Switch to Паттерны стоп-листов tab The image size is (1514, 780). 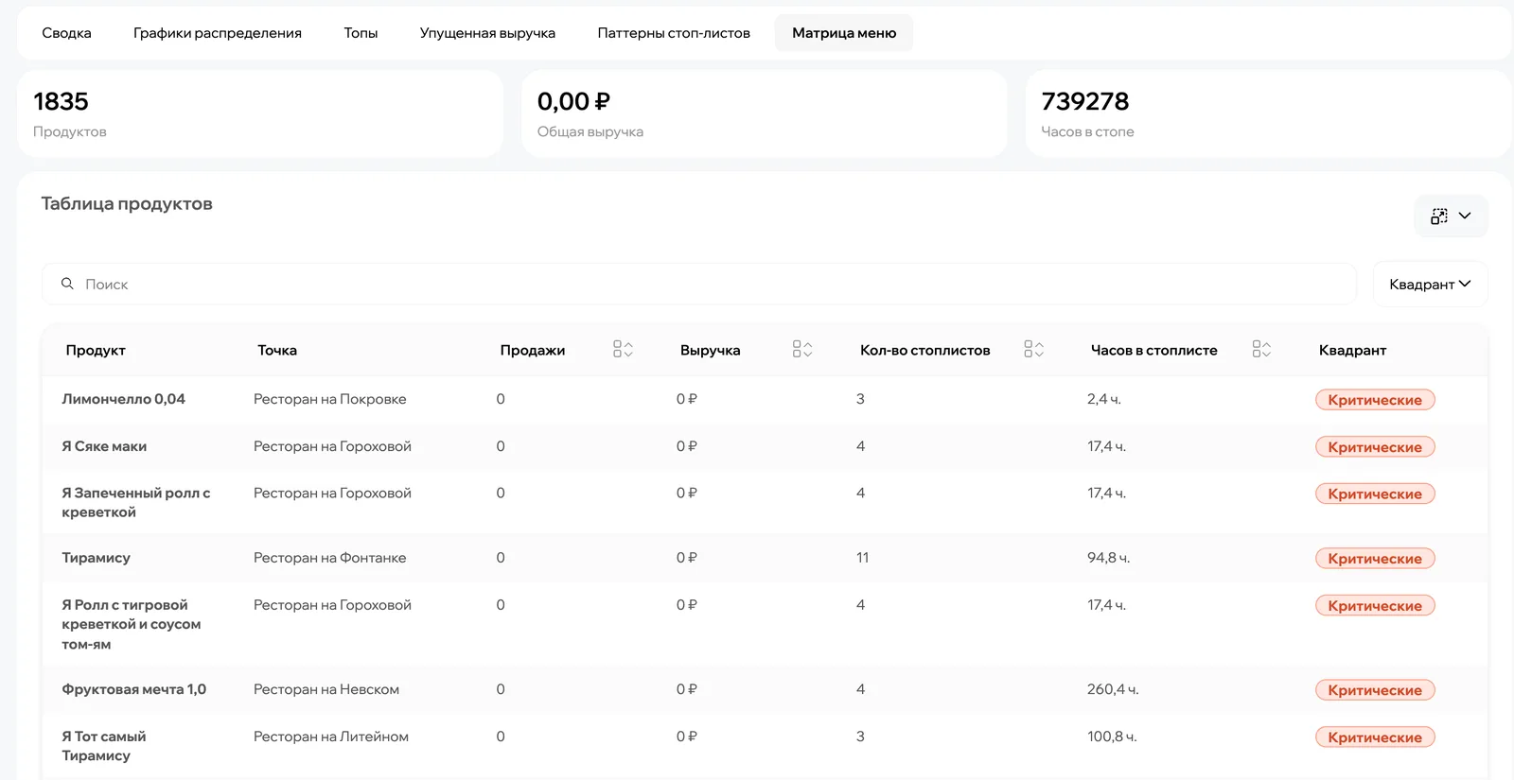click(674, 33)
